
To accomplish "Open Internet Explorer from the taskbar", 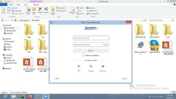I will (x=6, y=97).
